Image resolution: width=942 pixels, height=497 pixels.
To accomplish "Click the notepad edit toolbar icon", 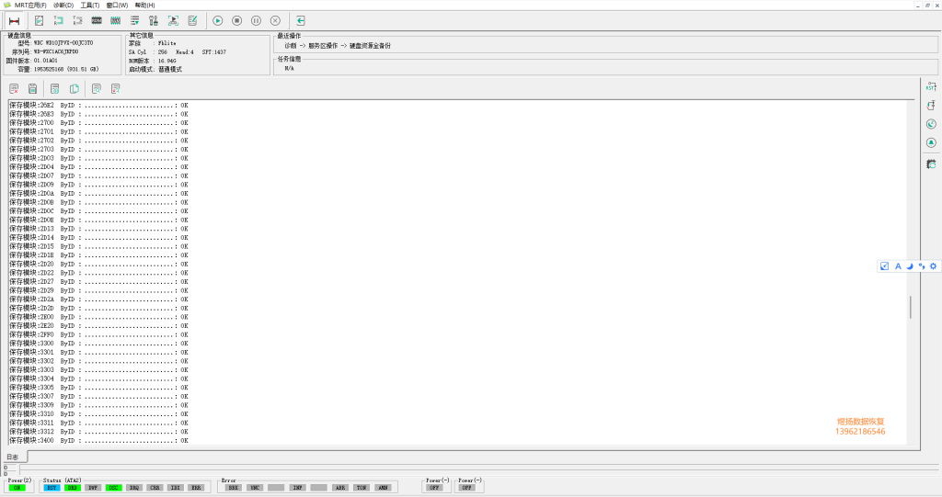I will (x=192, y=20).
